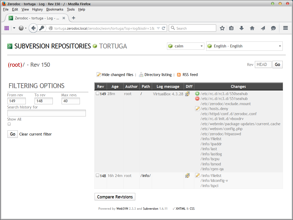Tick the checkbox for revision 149

(97, 93)
